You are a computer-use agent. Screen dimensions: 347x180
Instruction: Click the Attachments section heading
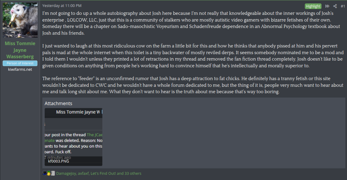click(58, 103)
